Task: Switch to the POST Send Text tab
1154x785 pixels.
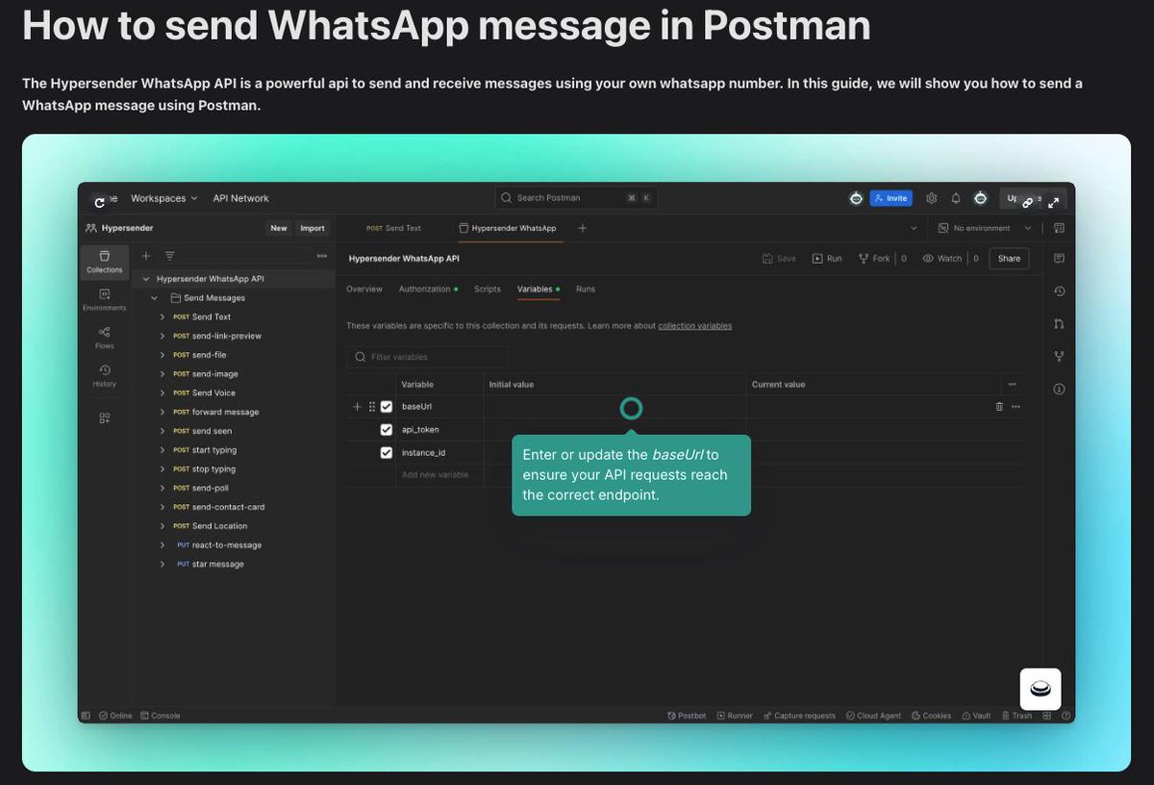Action: [393, 228]
